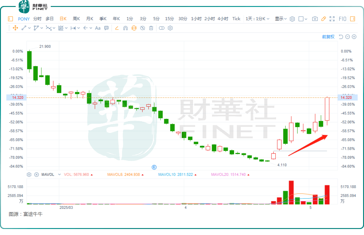Select the range measurement tool
The height and width of the screenshot is (235, 364).
[73, 28]
